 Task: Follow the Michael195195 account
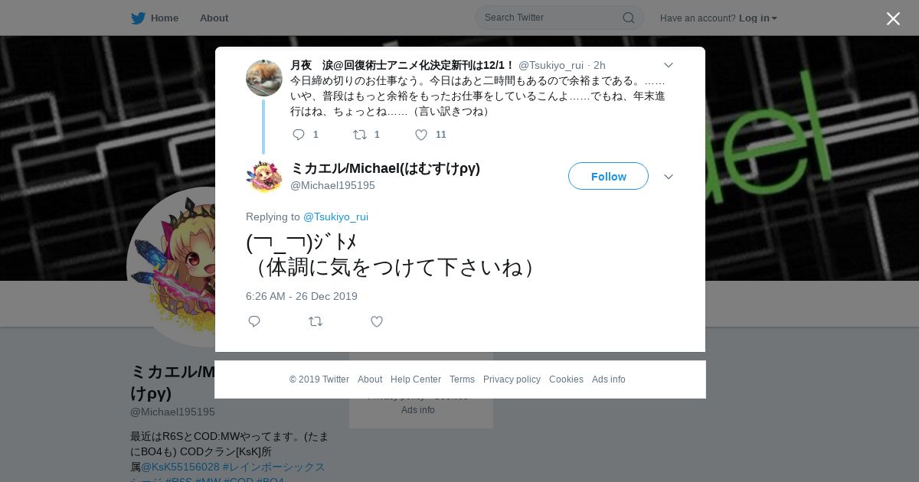608,176
